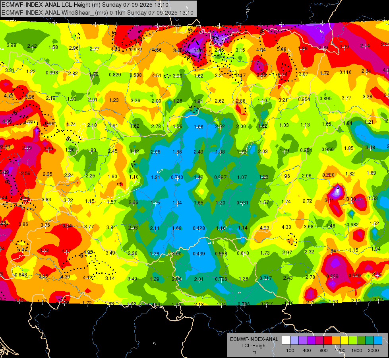Click the wind shear value 0.839

pyautogui.click(x=333, y=276)
